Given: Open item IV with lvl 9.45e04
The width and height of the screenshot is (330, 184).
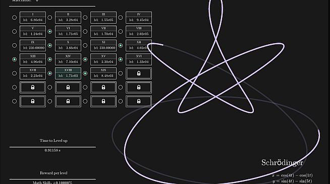Looking at the screenshot, I should click(x=139, y=18).
